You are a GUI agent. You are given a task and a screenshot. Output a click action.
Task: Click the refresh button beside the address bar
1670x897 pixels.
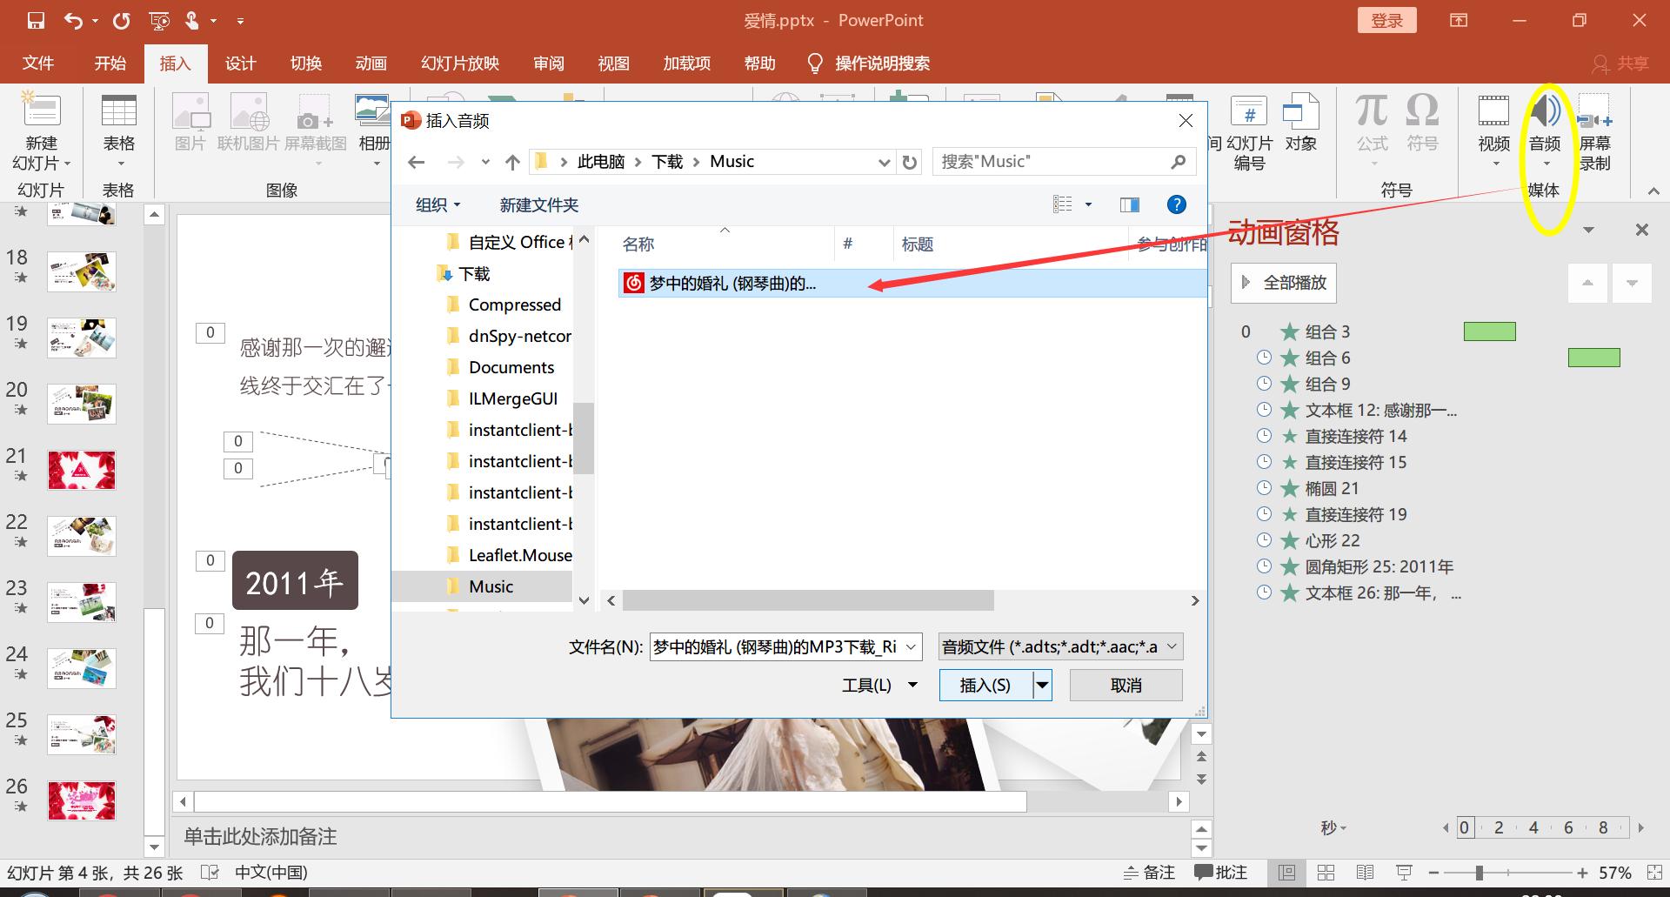[x=910, y=162]
